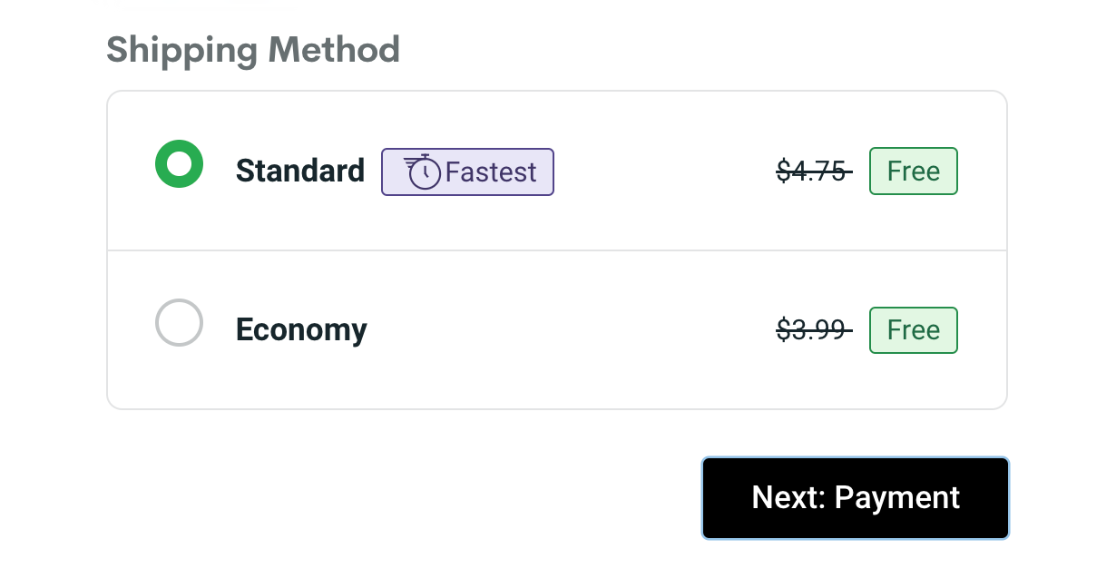This screenshot has height=578, width=1116.
Task: Click the stopwatch icon in the Fastest badge
Action: [423, 170]
